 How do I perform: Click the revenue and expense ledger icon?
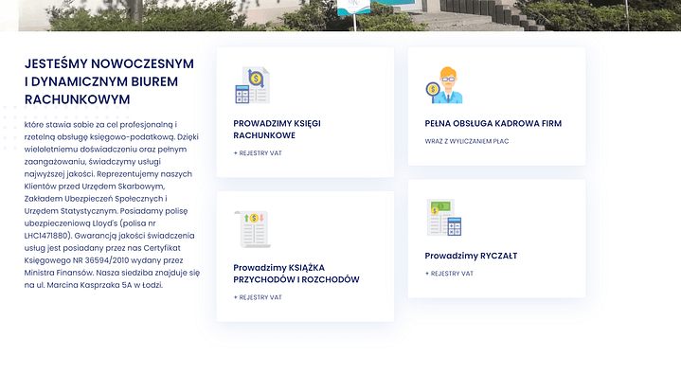pos(252,229)
